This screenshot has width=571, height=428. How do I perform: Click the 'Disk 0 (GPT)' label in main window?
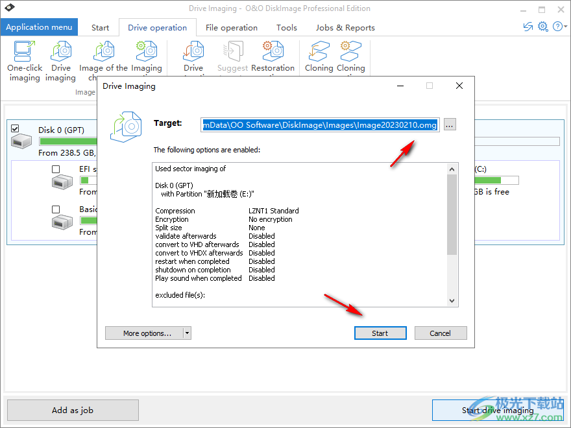[x=61, y=130]
